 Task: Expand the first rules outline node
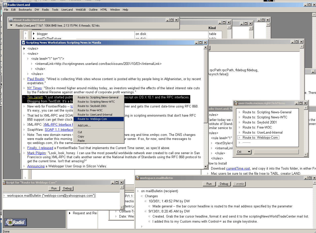(24, 49)
